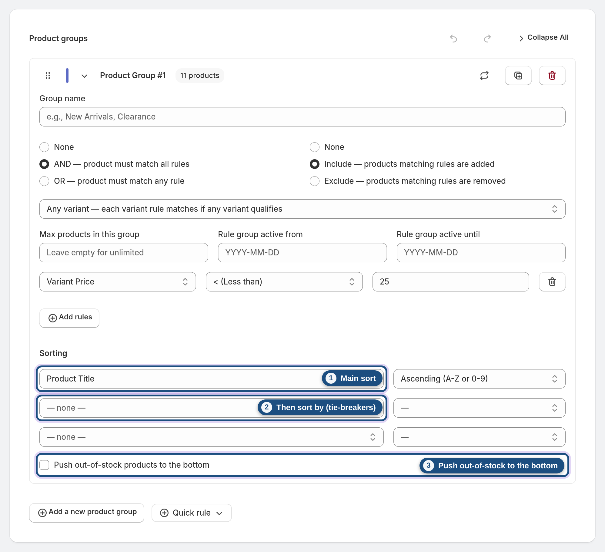Collapse Product Group #1 with chevron
This screenshot has width=605, height=552.
[x=85, y=76]
